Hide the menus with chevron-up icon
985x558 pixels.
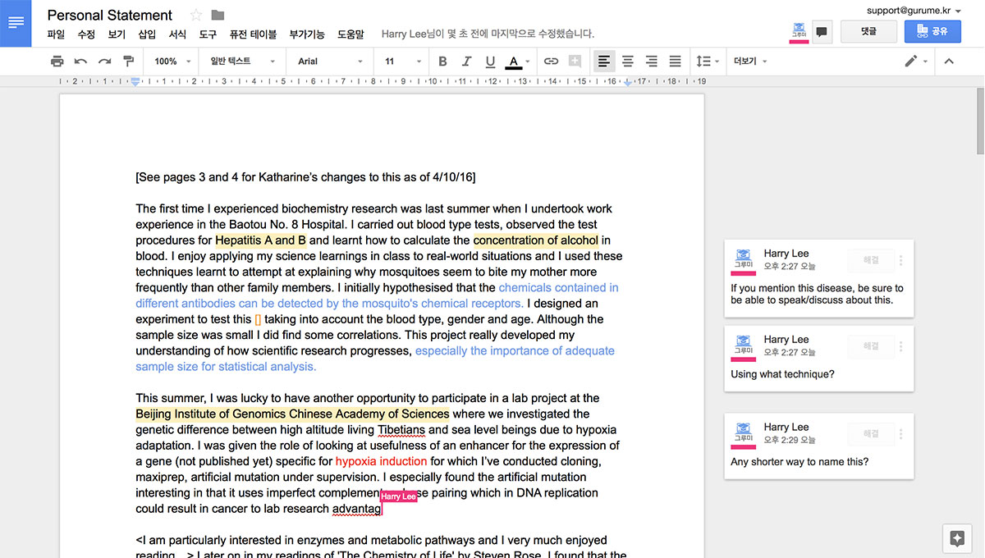[x=949, y=62]
